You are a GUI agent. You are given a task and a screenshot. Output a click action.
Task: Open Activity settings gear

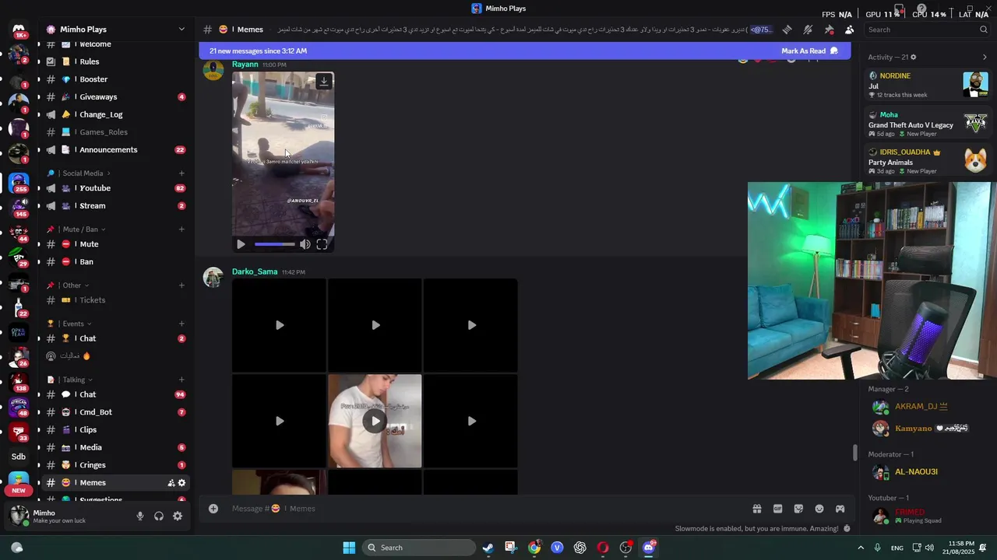pyautogui.click(x=914, y=57)
